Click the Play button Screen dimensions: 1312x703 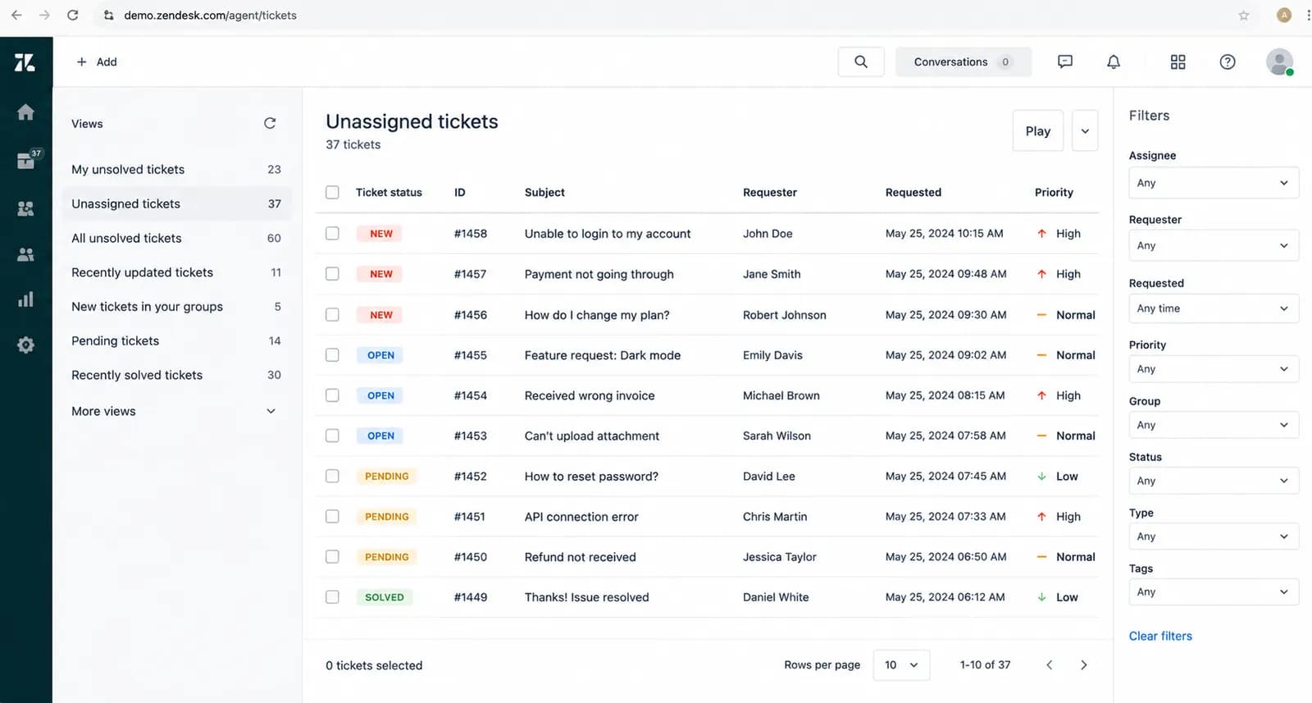(1038, 131)
